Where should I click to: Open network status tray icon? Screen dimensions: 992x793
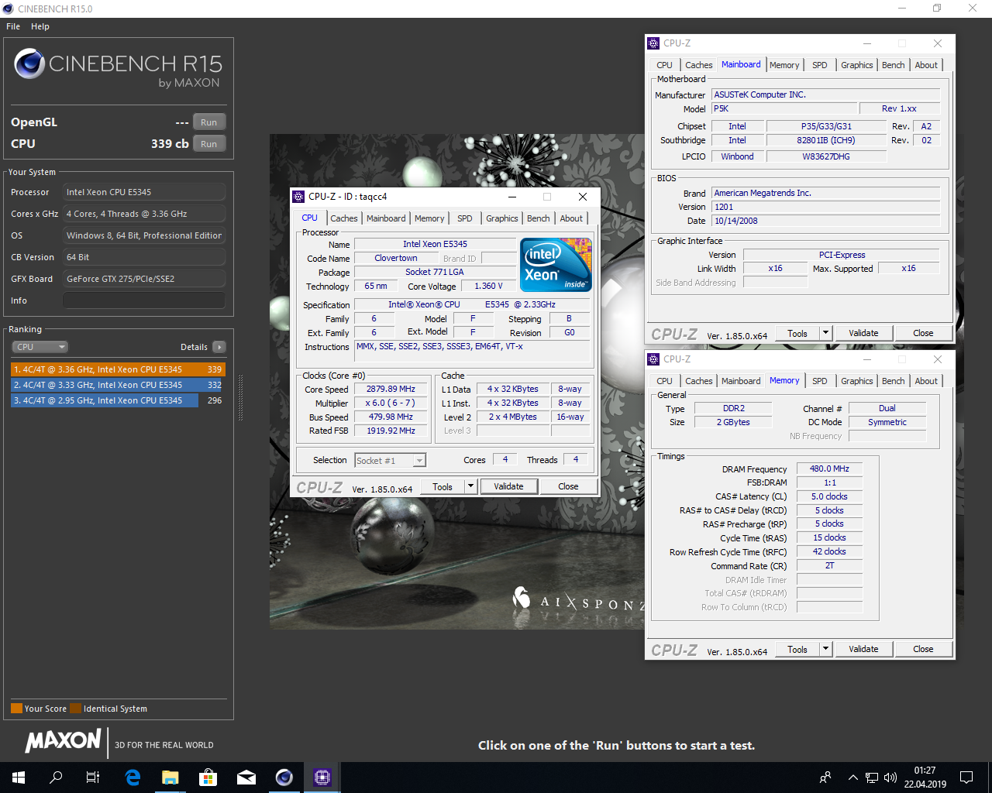click(x=872, y=778)
